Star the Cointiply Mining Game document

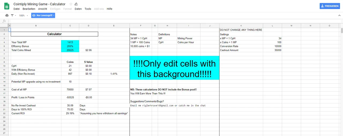click(71, 4)
